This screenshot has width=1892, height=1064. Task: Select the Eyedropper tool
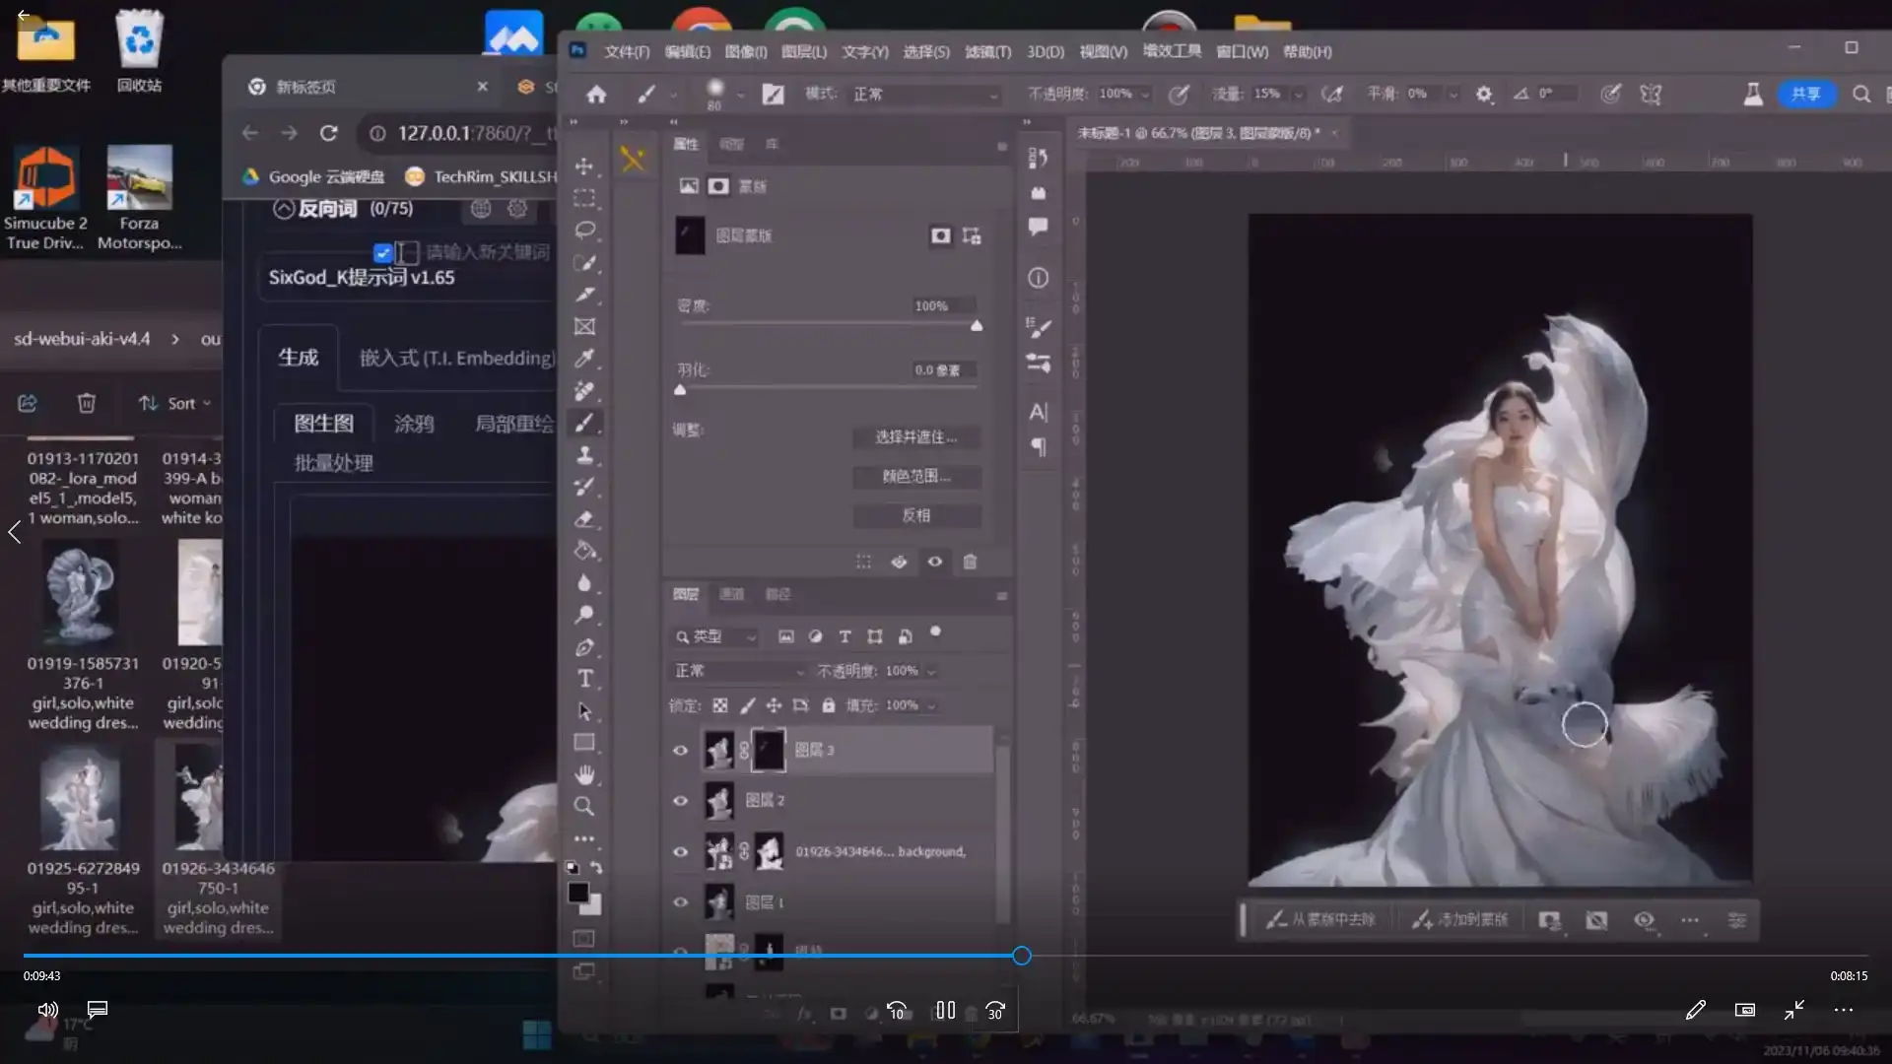(585, 358)
